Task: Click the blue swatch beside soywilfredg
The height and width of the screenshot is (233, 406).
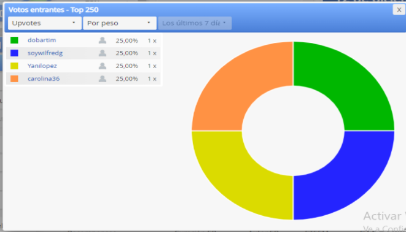Action: tap(14, 53)
